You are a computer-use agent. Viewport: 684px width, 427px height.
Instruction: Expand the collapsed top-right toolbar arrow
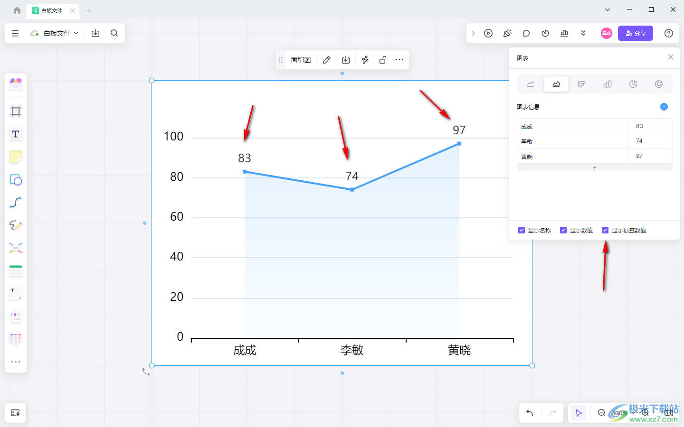[473, 33]
